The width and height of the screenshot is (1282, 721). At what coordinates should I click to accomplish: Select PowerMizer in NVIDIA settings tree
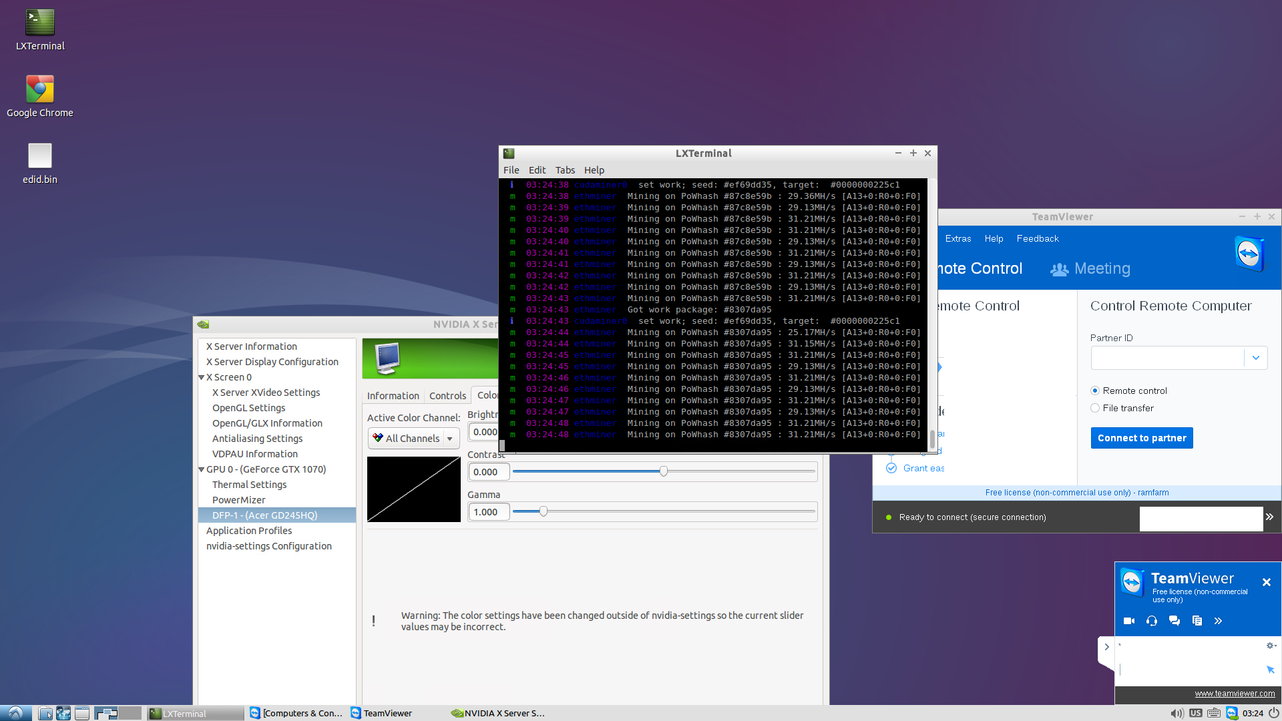[238, 500]
